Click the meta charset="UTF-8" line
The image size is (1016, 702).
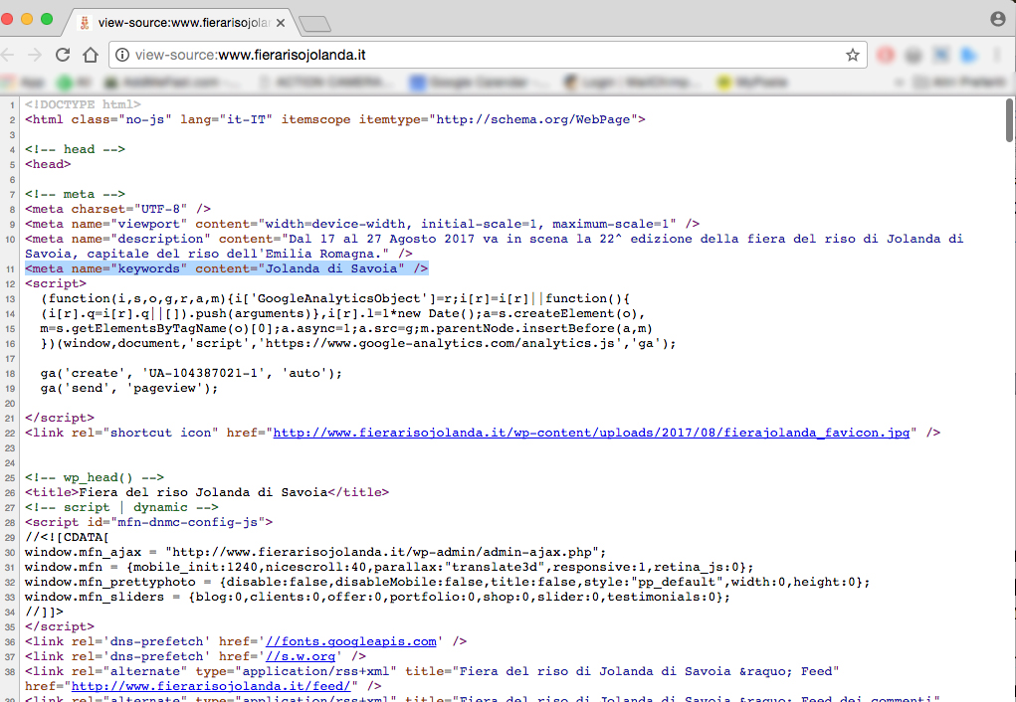(x=118, y=209)
